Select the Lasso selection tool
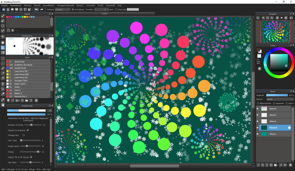The image size is (295, 171). 3,63
